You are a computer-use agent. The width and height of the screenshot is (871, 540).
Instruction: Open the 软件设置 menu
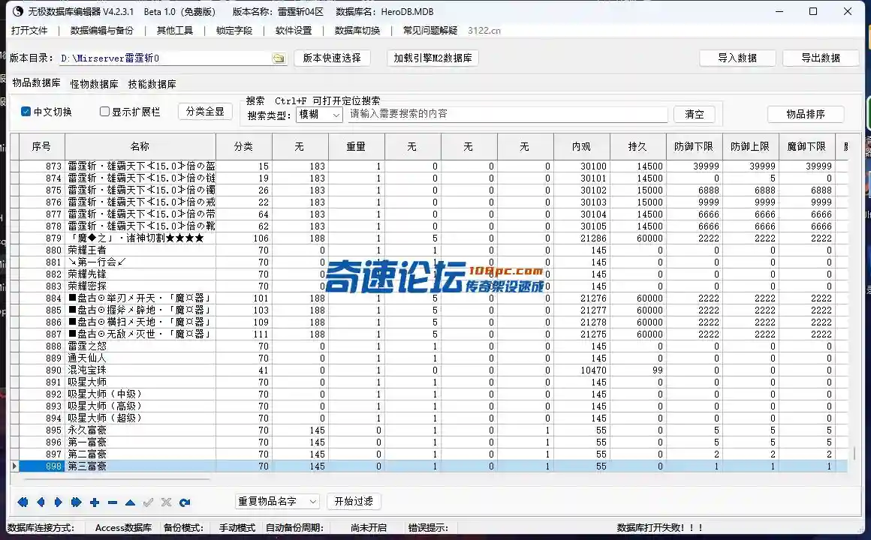[294, 31]
